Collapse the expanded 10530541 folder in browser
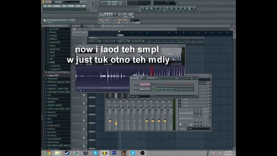 [46, 72]
